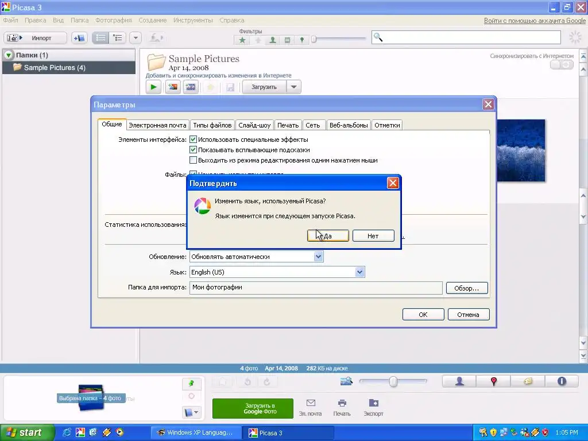Click the blue photo thumbnail behind dialog
Viewport: 588px width, 441px height.
point(521,150)
